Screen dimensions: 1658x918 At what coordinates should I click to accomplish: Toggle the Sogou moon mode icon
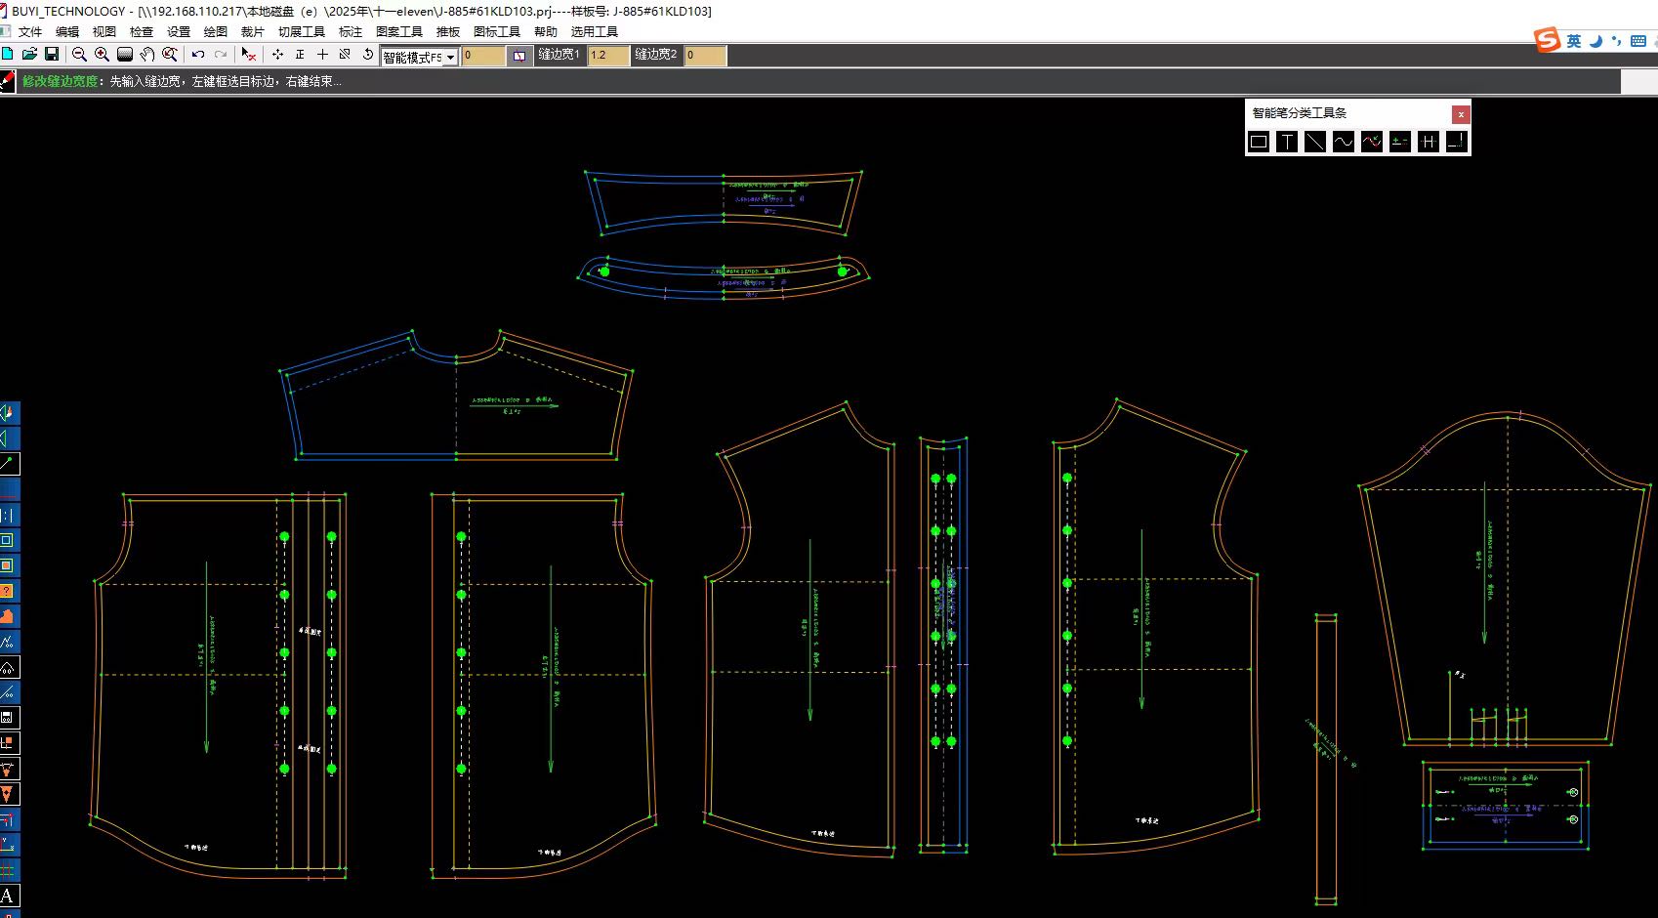pyautogui.click(x=1596, y=41)
